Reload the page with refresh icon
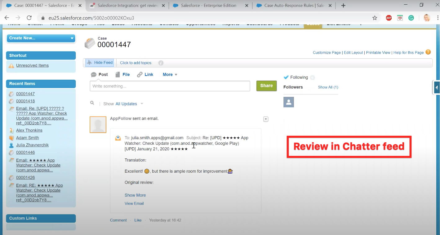 point(29,18)
